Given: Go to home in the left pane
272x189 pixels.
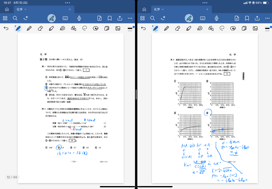Looking at the screenshot, I should coord(7,9).
